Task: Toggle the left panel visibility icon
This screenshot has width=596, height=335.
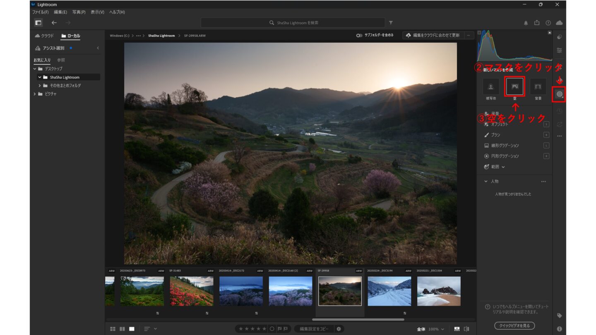Action: (x=38, y=23)
